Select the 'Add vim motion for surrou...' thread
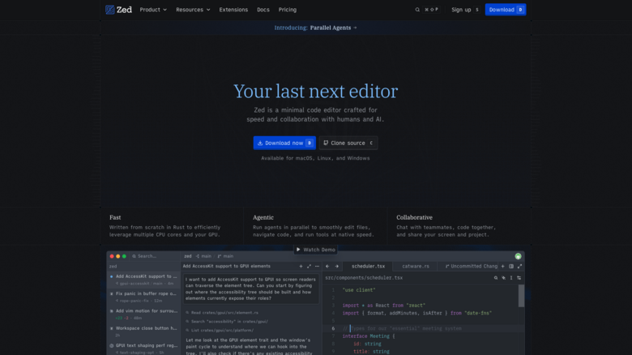The image size is (632, 355). click(144, 314)
